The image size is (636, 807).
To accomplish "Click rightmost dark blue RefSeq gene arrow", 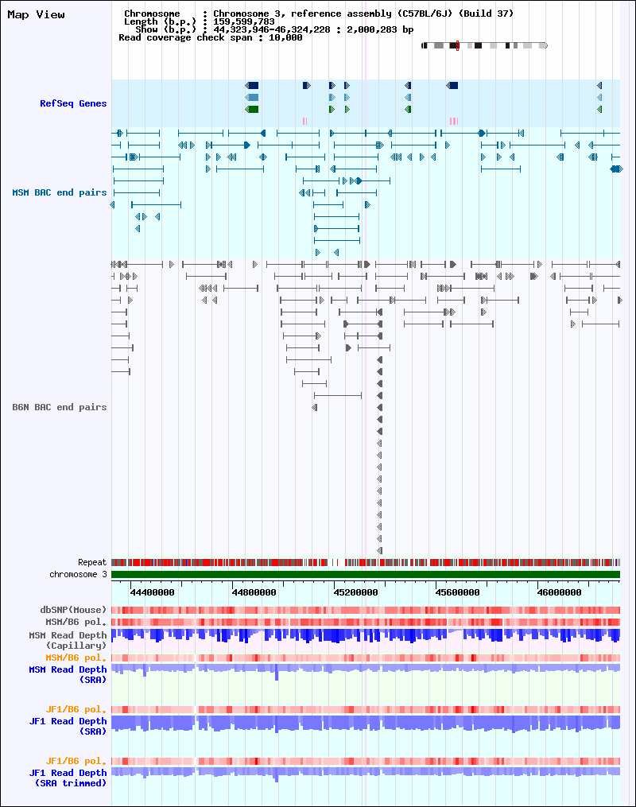I will pos(599,85).
